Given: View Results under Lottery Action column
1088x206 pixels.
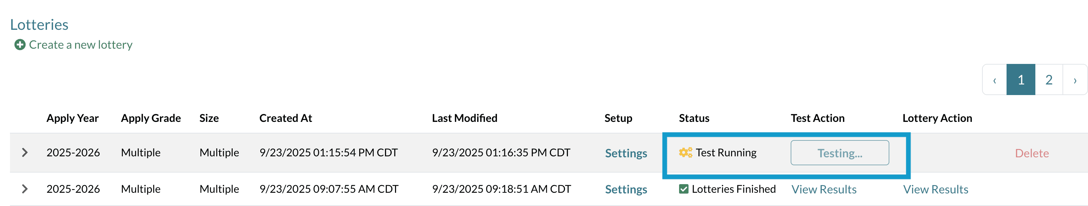Looking at the screenshot, I should [x=935, y=189].
